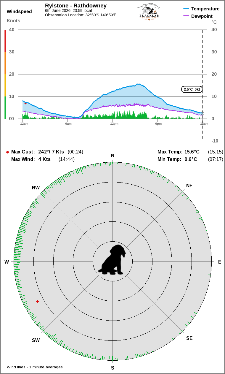Click the 6pm time axis label
The image size is (225, 374).
pos(158,123)
